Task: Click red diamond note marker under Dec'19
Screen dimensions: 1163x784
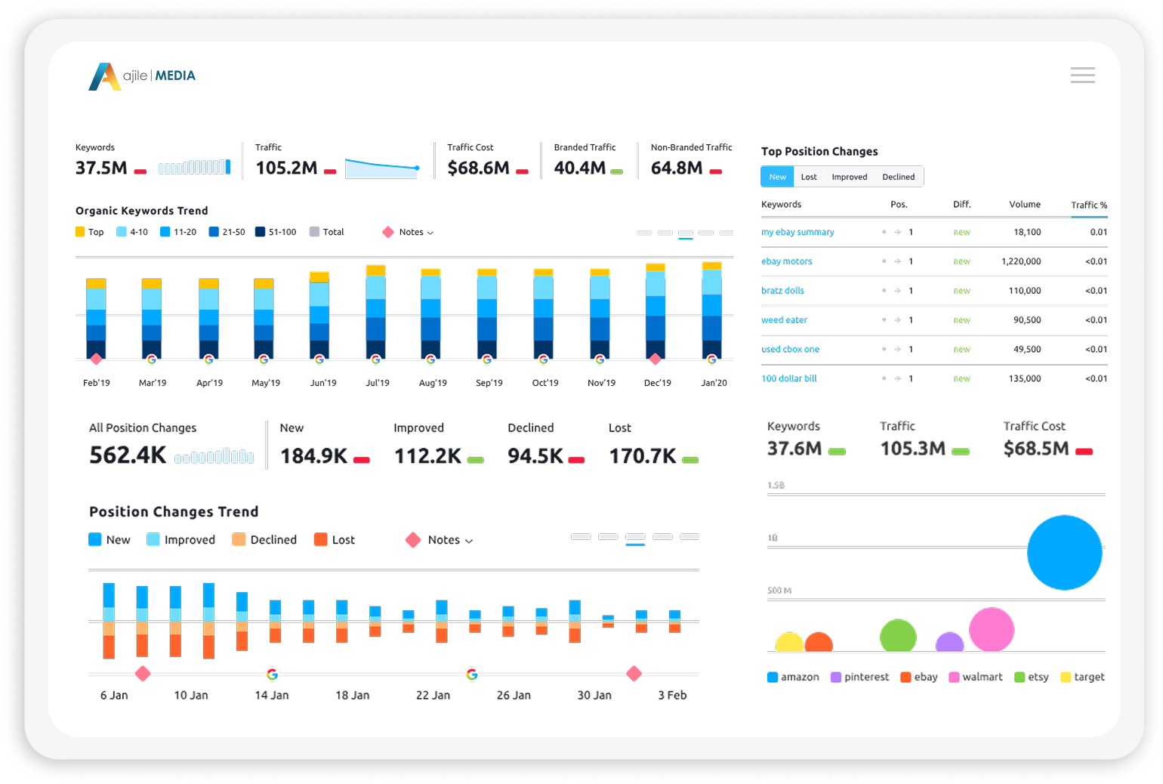Action: [x=655, y=359]
